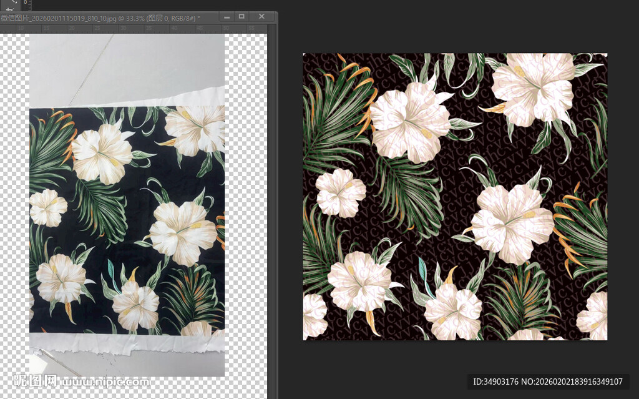The image size is (639, 399).
Task: Click the middle-right flower in the fabric photo
Action: pos(182,231)
